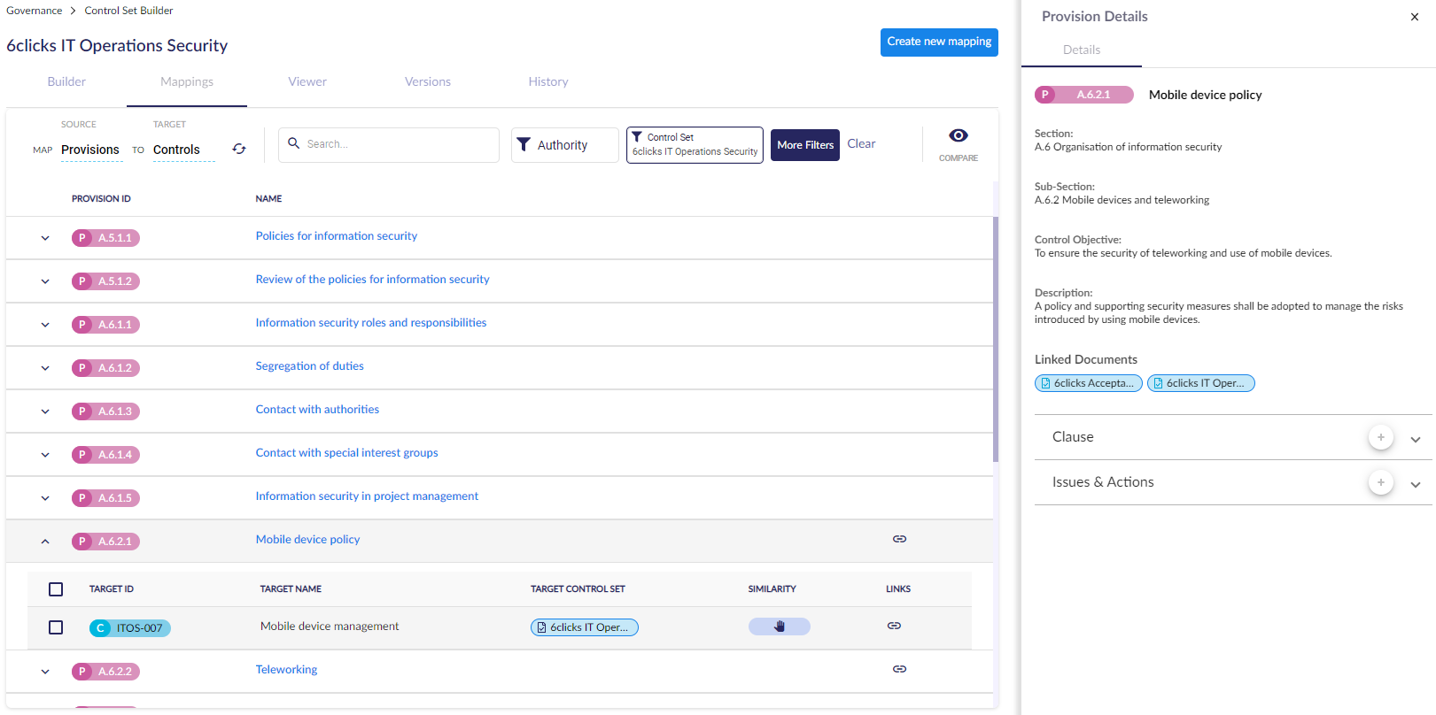Check the select-all checkbox in target header
The image size is (1436, 715).
click(56, 589)
